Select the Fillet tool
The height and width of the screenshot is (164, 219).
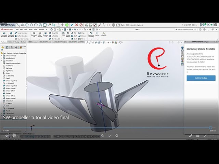(63, 34)
